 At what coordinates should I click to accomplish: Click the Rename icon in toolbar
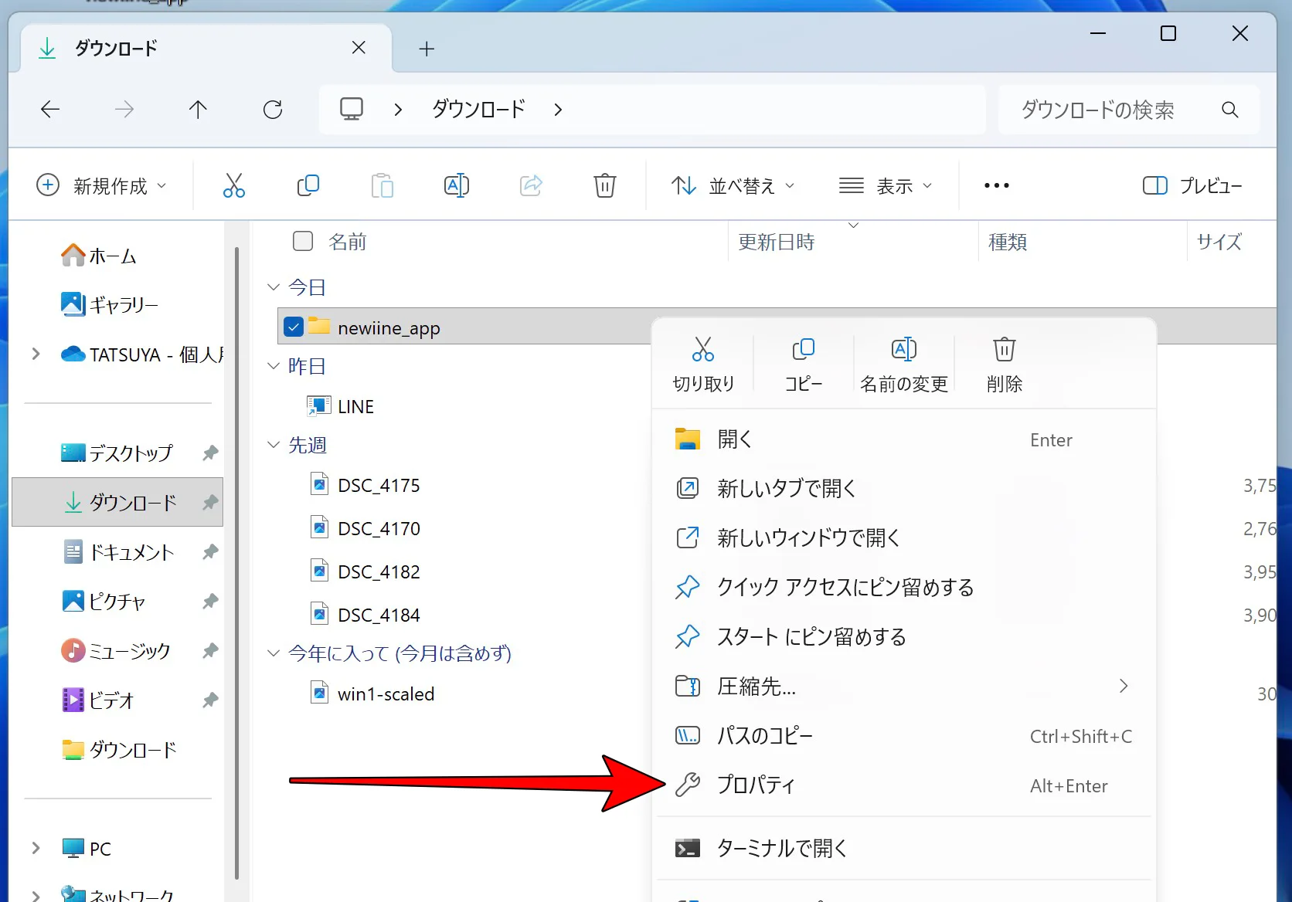pos(456,185)
